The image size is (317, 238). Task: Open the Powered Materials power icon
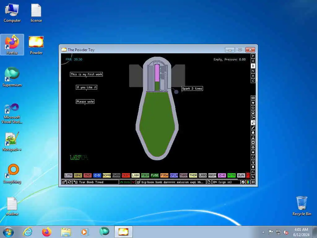coord(253,108)
